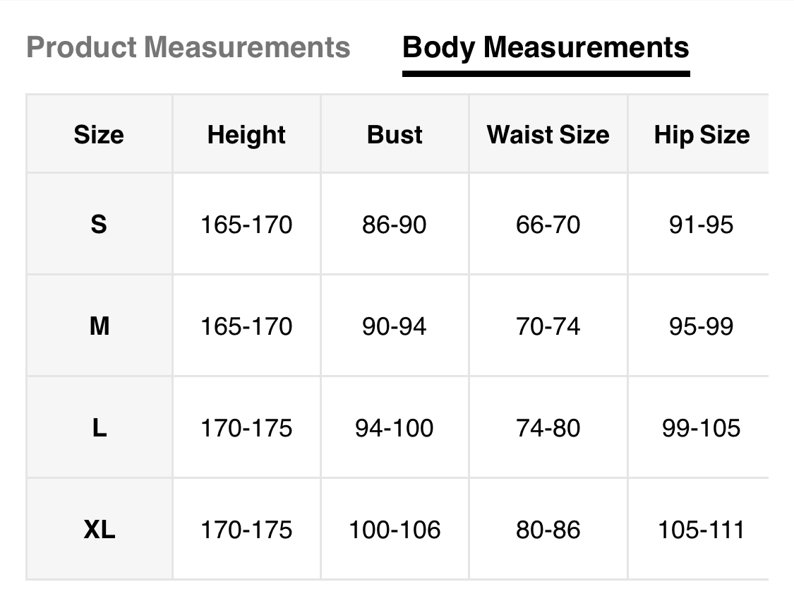794x594 pixels.
Task: Click the Hip Size column header
Action: (x=702, y=134)
